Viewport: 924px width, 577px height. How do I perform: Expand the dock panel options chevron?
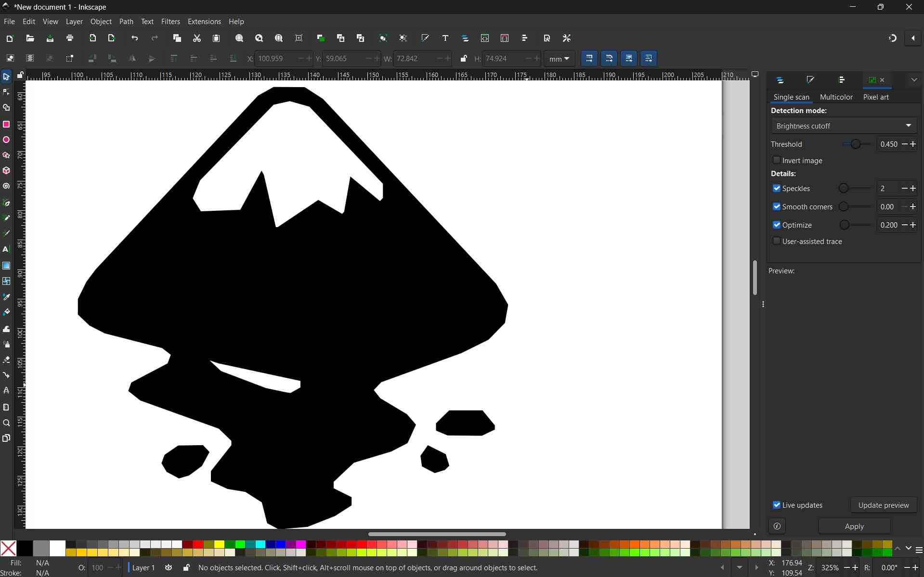(914, 80)
